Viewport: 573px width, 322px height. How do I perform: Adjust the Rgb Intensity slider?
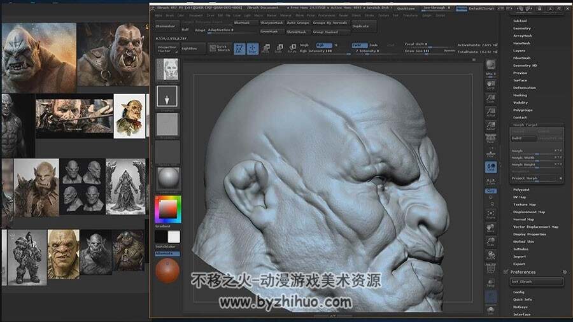click(x=324, y=52)
